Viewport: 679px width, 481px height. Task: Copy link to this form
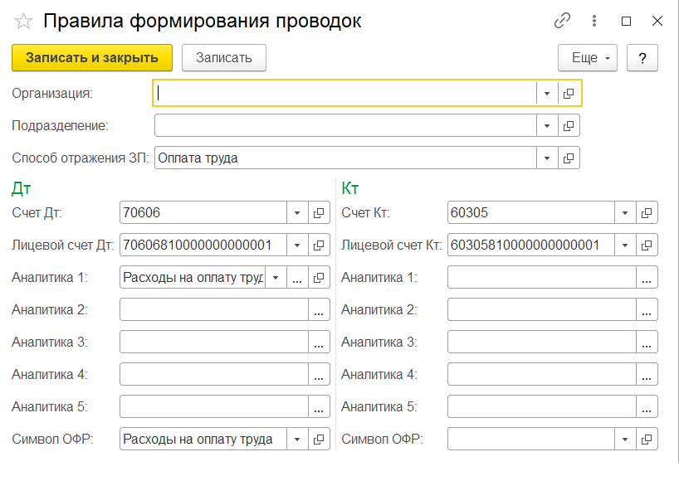click(x=563, y=22)
